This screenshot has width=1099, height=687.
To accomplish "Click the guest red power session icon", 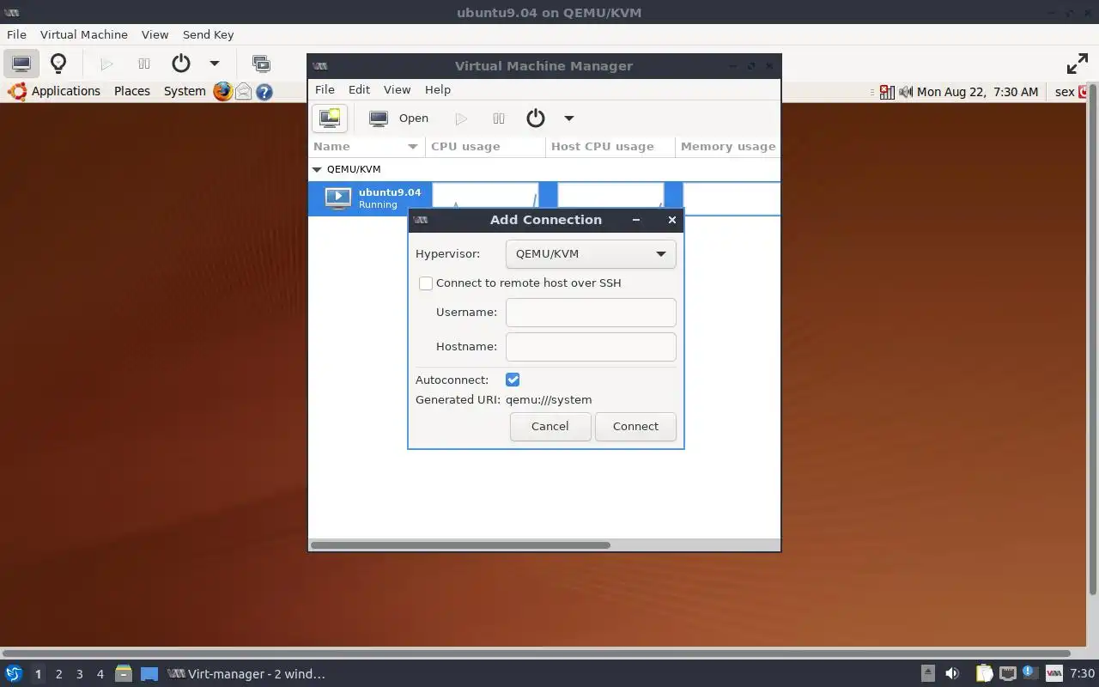I will [1084, 92].
